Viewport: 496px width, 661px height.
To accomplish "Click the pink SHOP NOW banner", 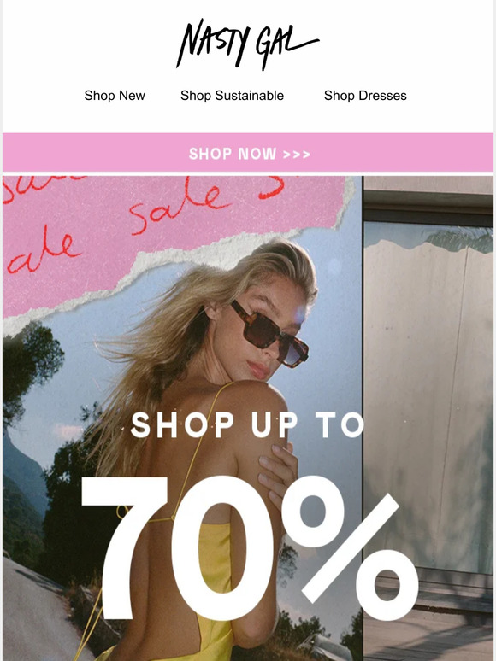I will tap(248, 153).
